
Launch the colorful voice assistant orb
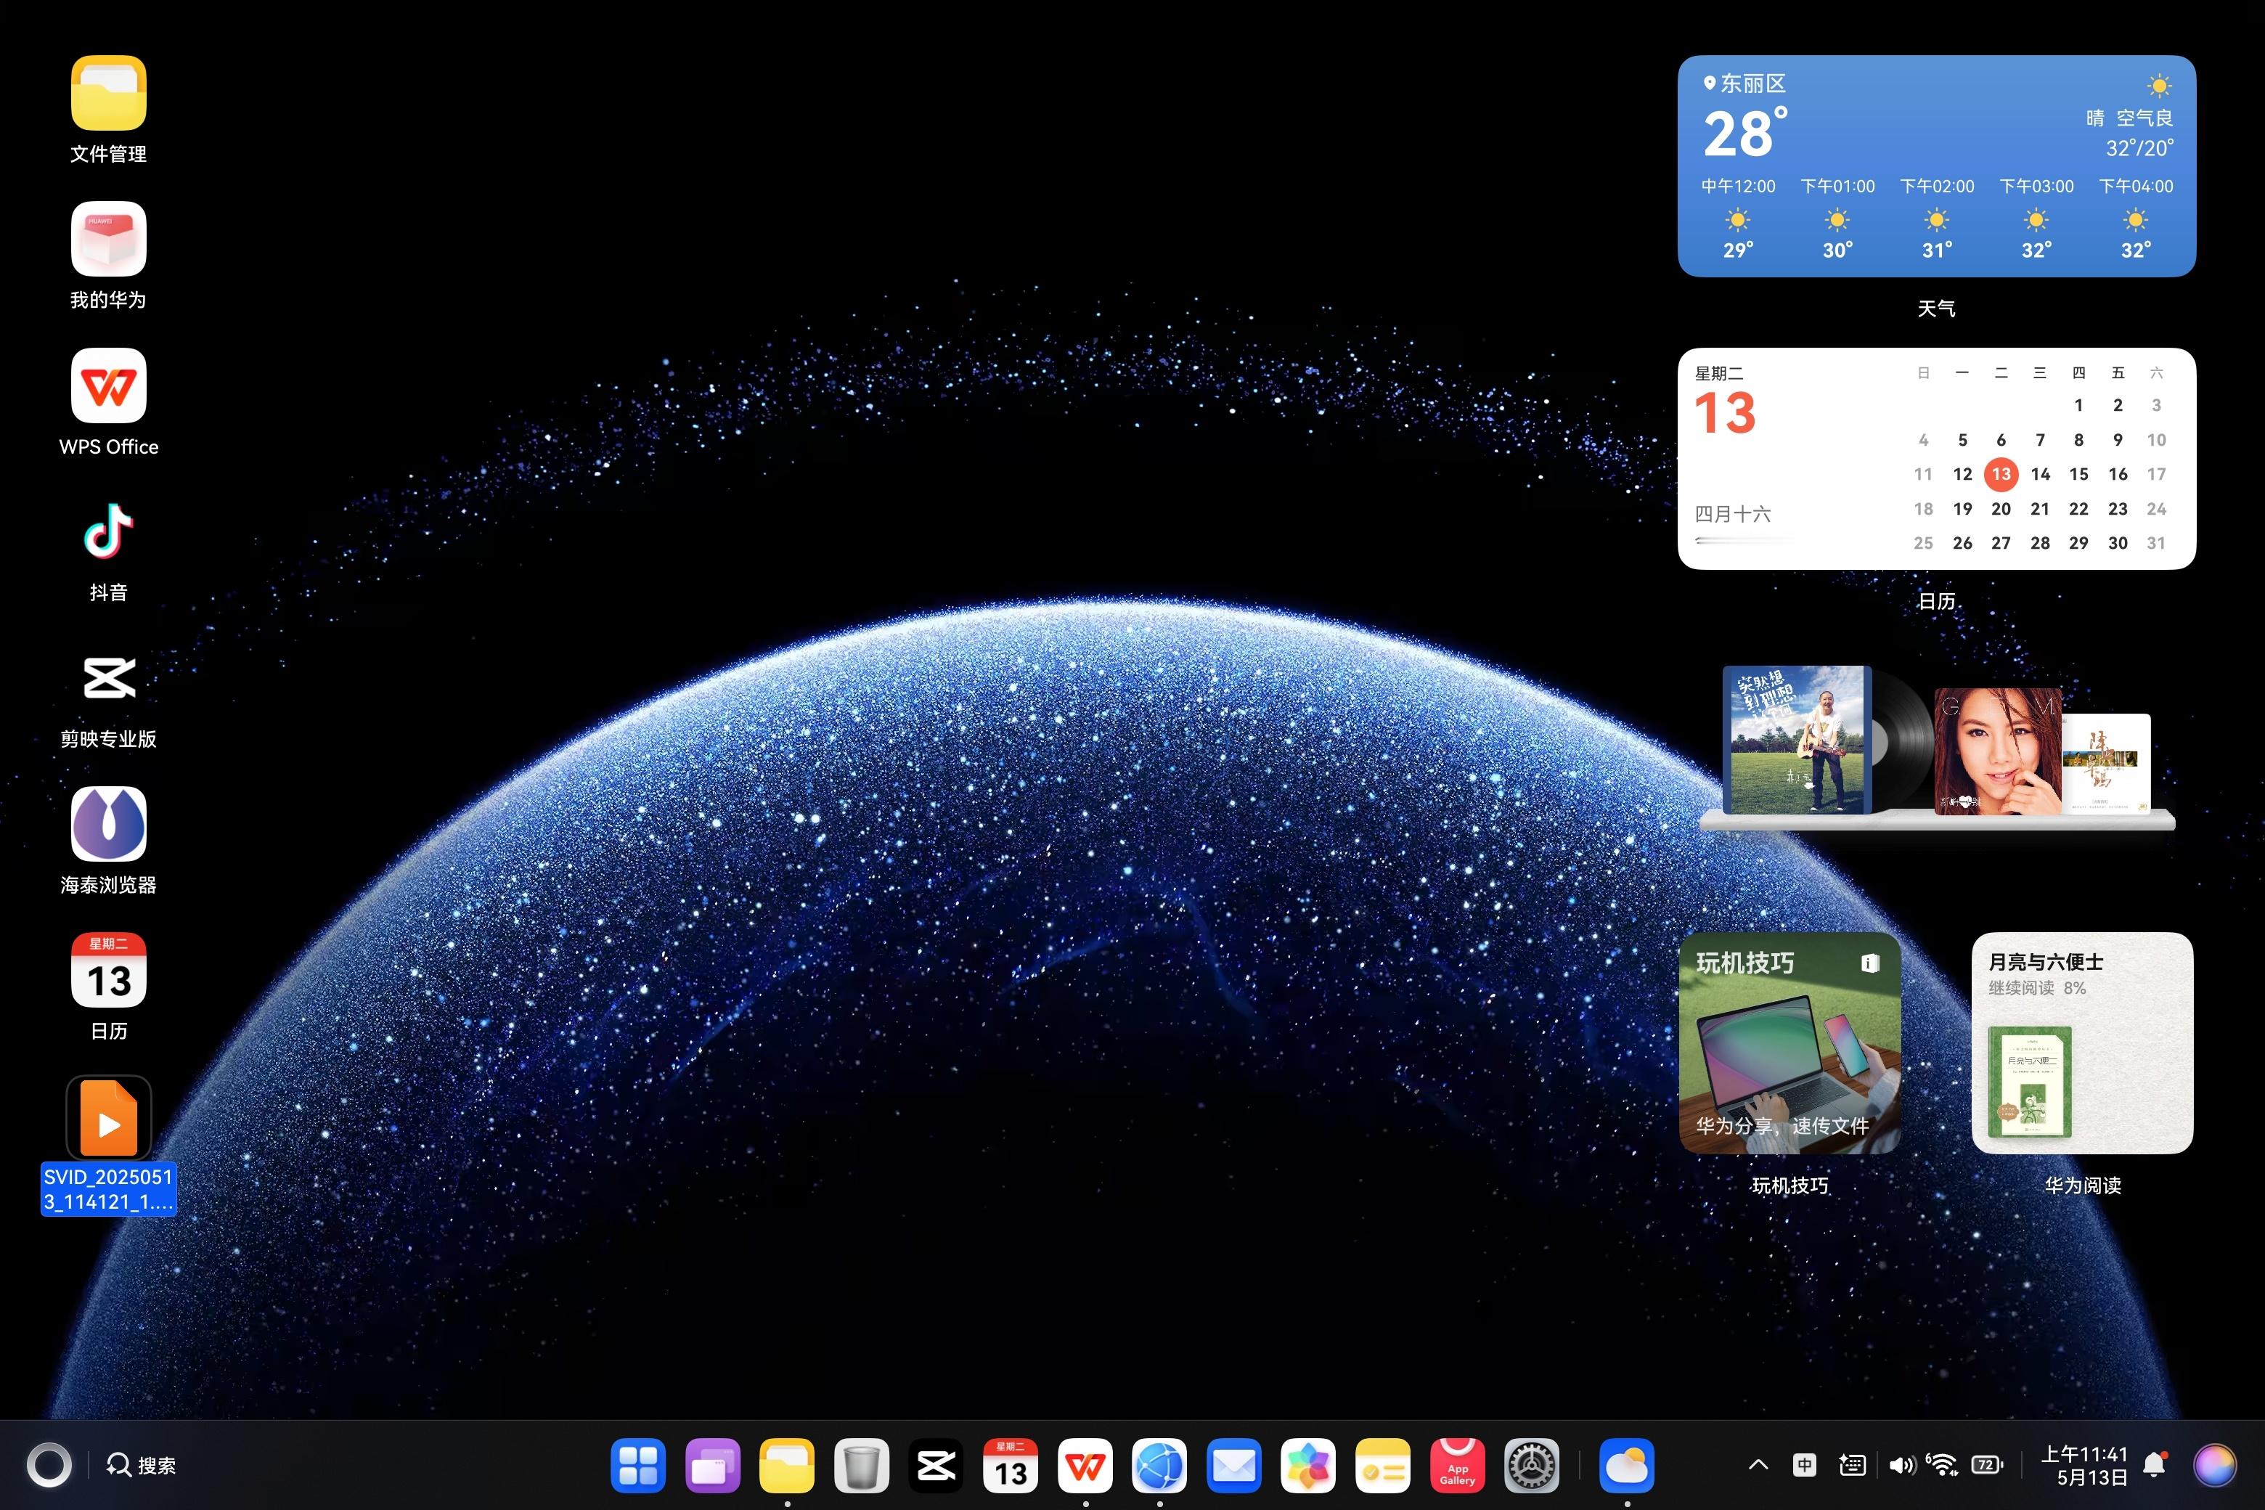2215,1465
